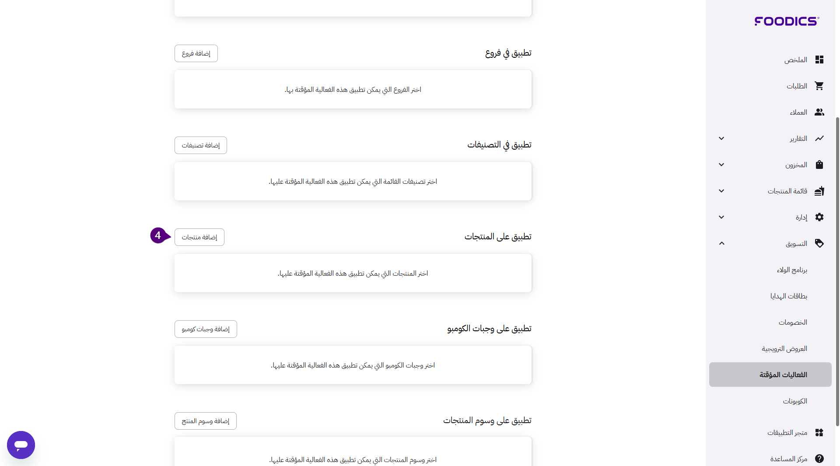This screenshot has width=840, height=466.
Task: Open the gift cards (بطاقات الهدايا) page
Action: click(788, 296)
